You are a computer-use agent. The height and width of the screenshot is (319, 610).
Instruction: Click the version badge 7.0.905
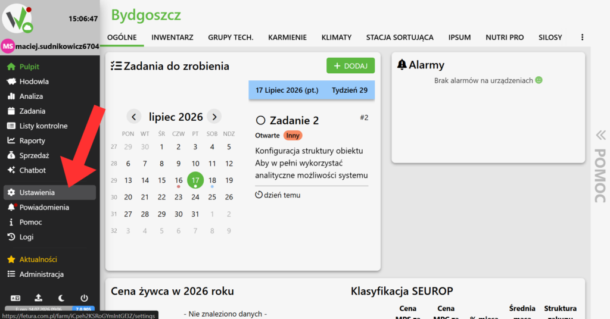click(83, 309)
